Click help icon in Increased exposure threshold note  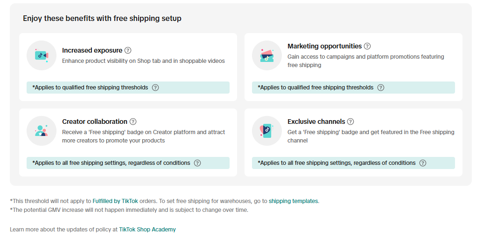(x=155, y=88)
